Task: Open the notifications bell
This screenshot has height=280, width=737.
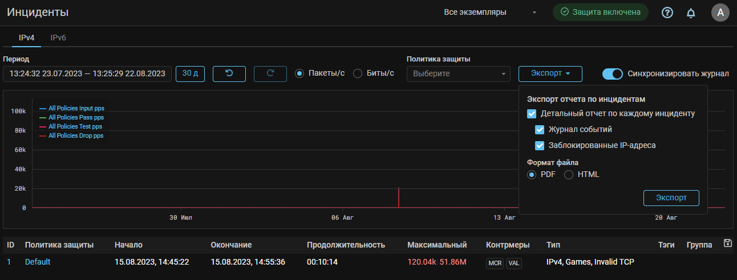Action: [x=691, y=13]
